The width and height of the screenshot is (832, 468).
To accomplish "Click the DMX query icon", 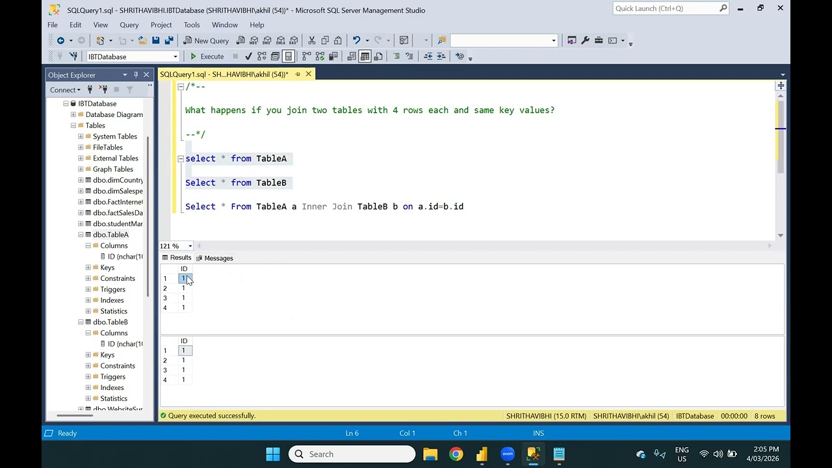I will click(x=267, y=40).
